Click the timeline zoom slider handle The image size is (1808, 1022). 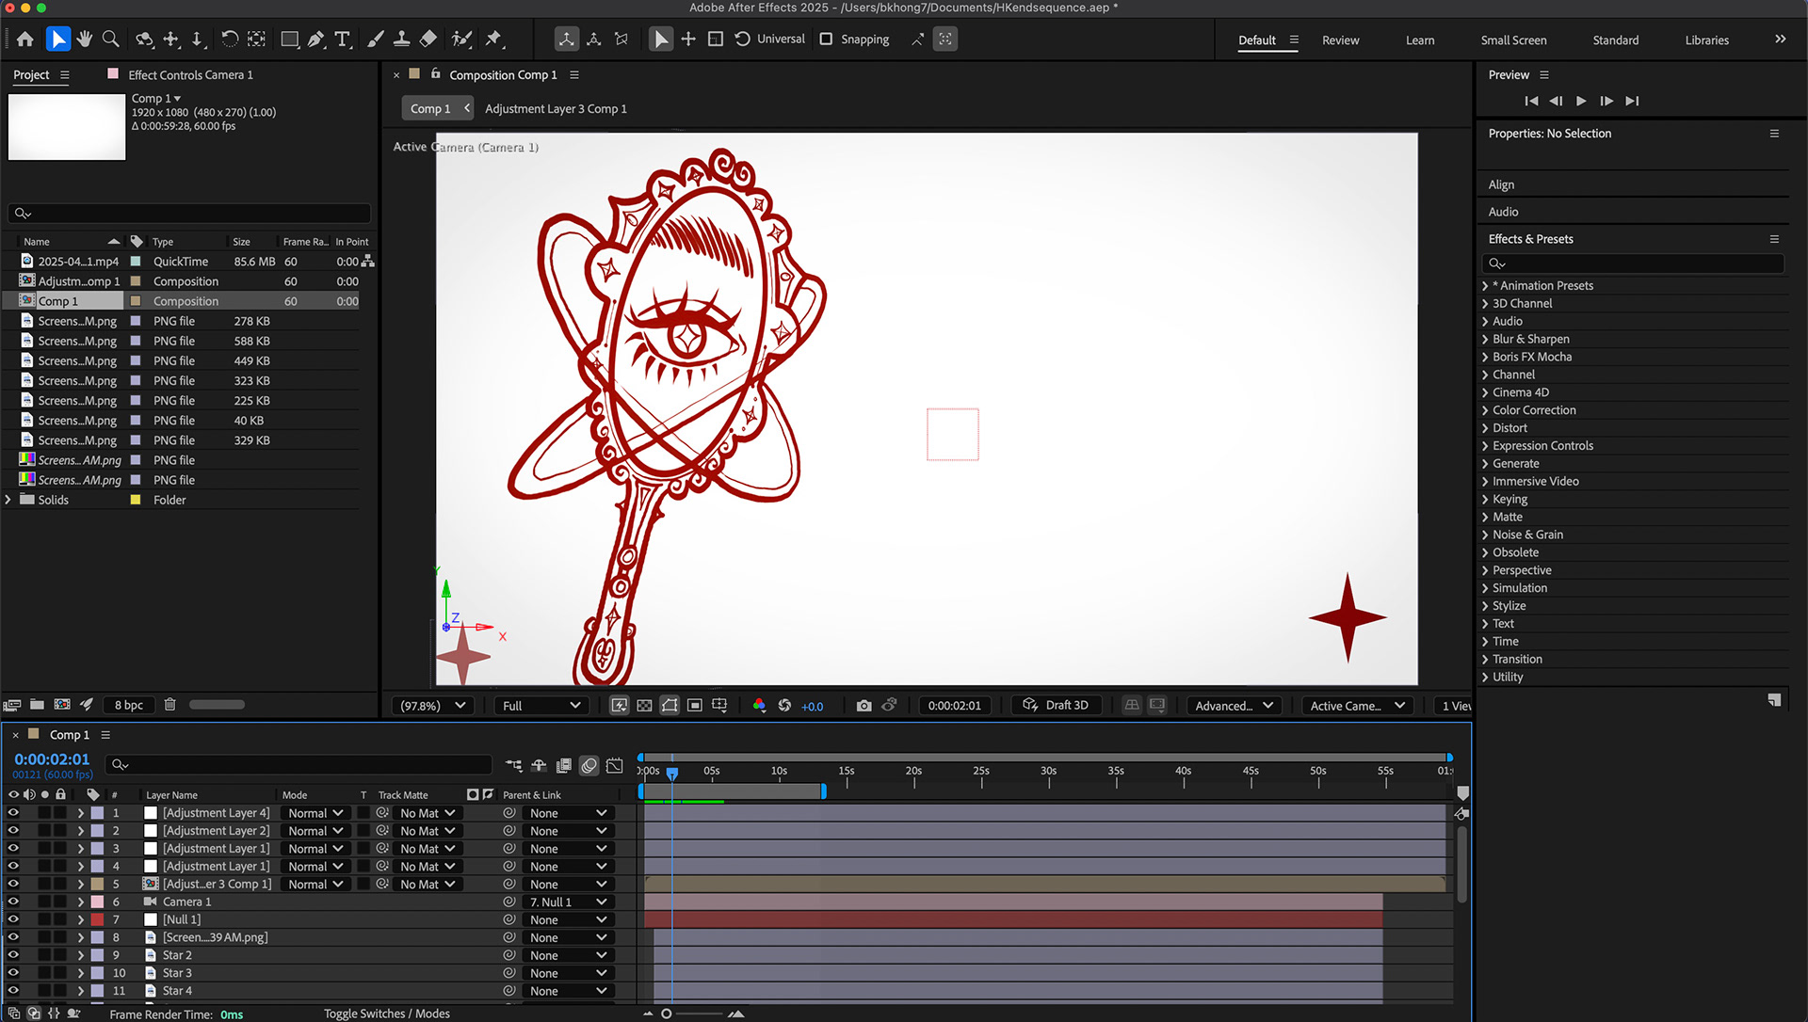(667, 1014)
